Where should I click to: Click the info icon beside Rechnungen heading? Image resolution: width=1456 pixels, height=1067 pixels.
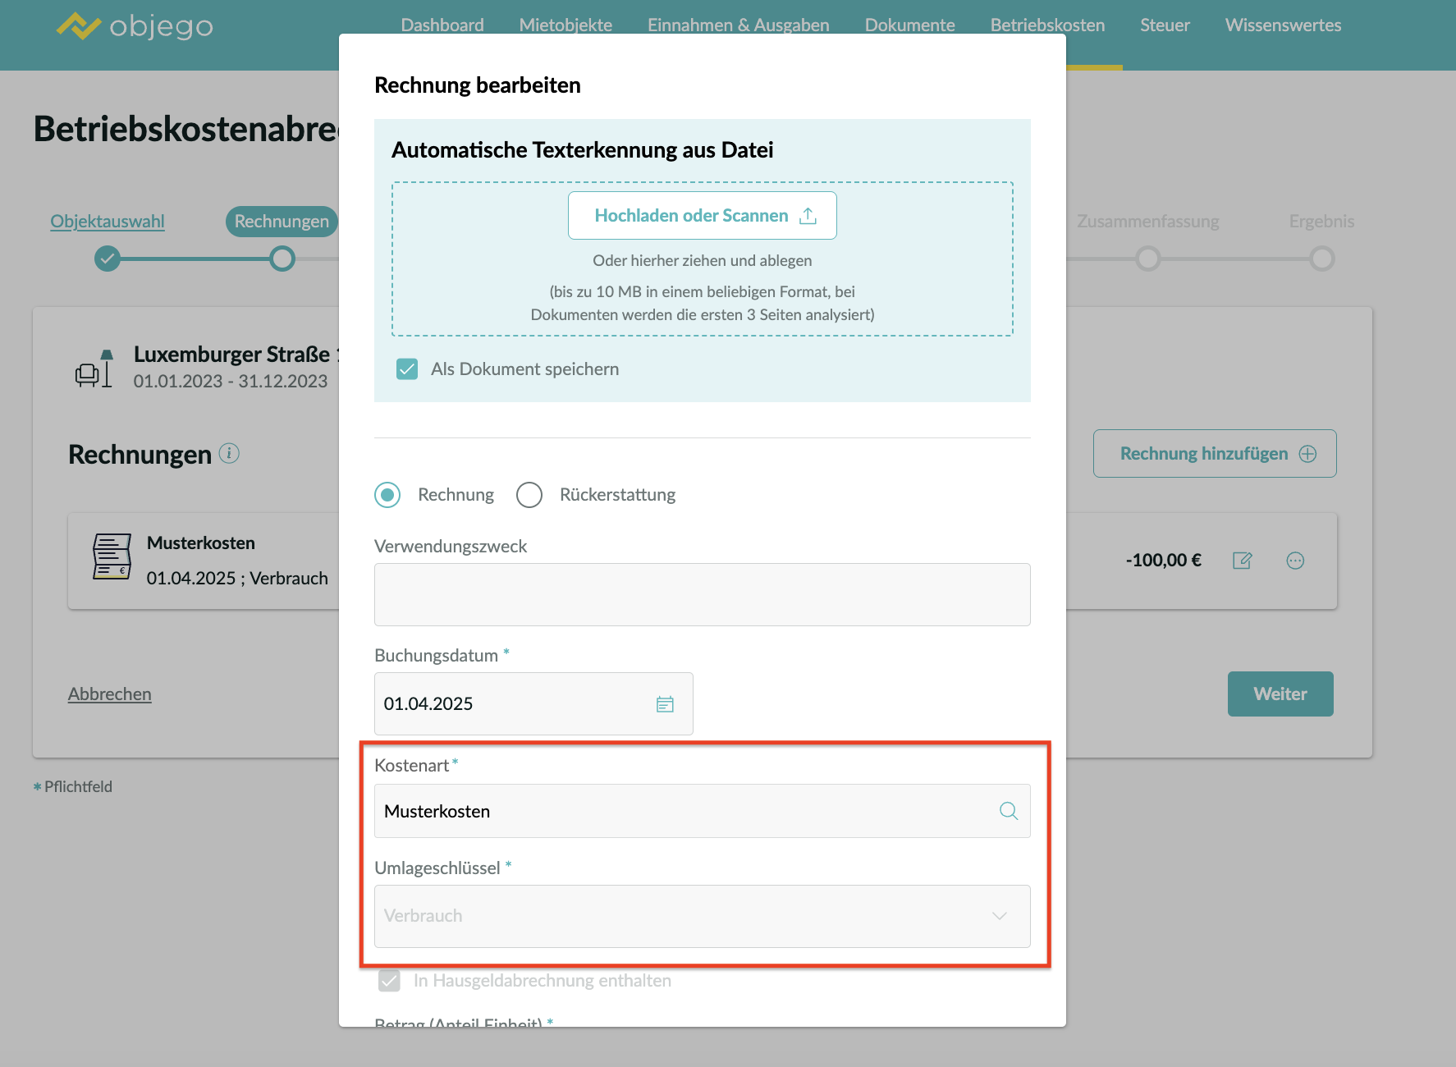[x=229, y=453]
